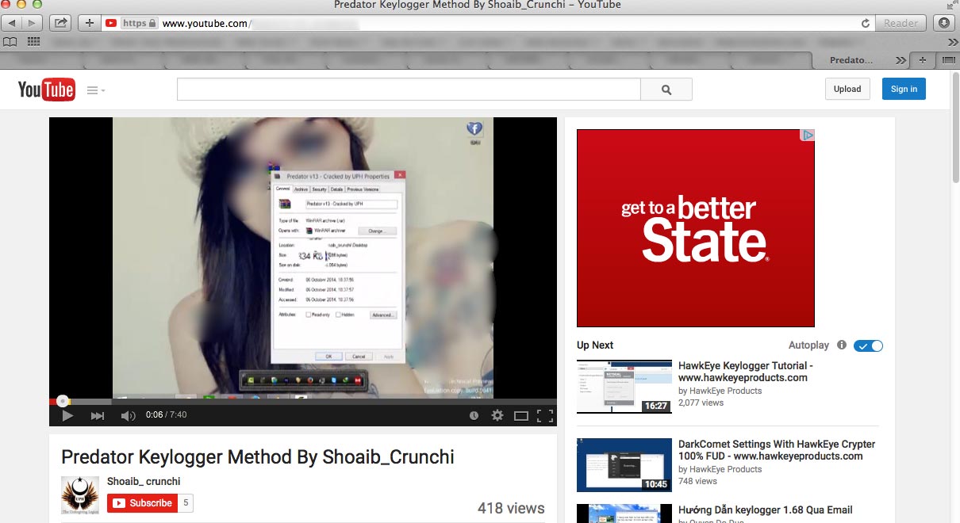
Task: Expand the bookmarks bar overflow chevron
Action: [x=952, y=41]
